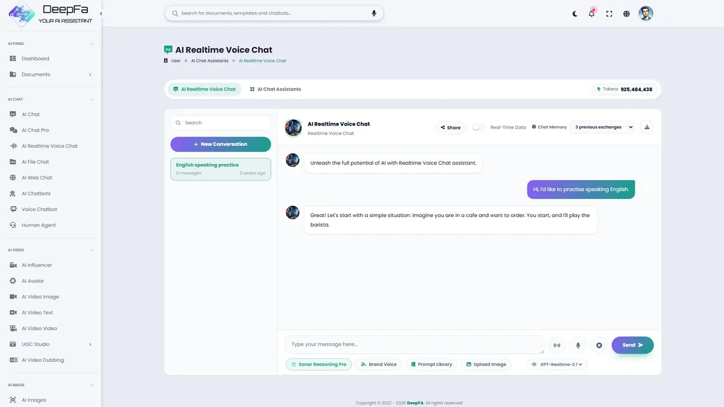Collapse the AI IMAGE section
Image resolution: width=724 pixels, height=407 pixels.
click(92, 385)
